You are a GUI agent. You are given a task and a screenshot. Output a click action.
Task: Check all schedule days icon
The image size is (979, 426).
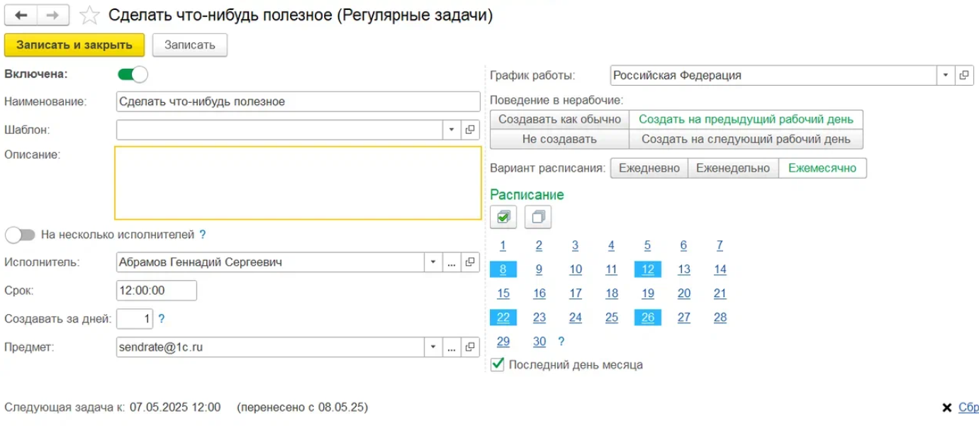tap(503, 217)
